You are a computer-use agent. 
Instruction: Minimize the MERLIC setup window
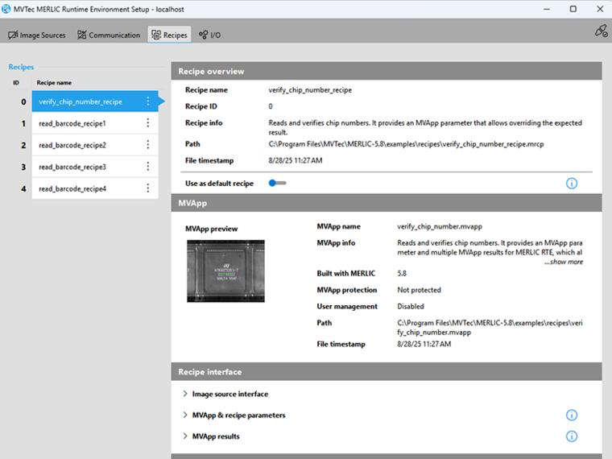pyautogui.click(x=547, y=9)
